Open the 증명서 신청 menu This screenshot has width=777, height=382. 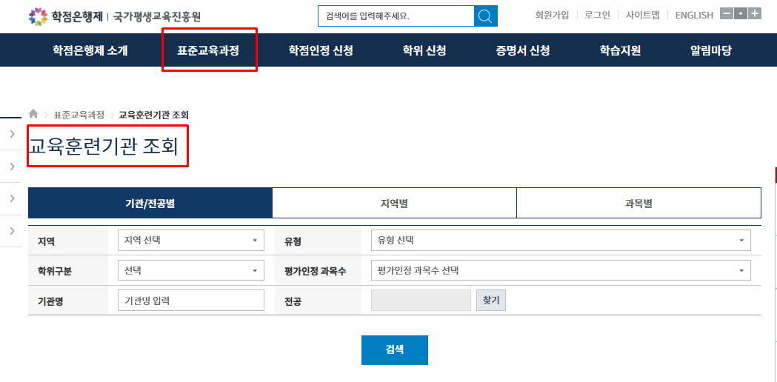tap(522, 50)
